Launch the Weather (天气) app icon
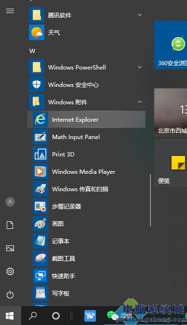 tap(37, 32)
